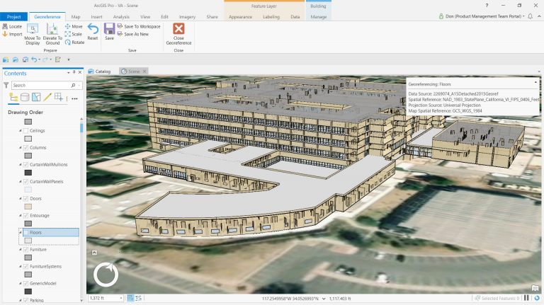
Task: Collapse the Columns layer expander
Action: (x=20, y=148)
